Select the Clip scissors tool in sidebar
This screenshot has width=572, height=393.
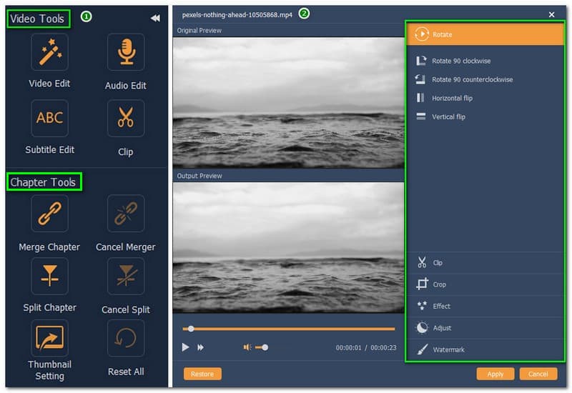[125, 119]
